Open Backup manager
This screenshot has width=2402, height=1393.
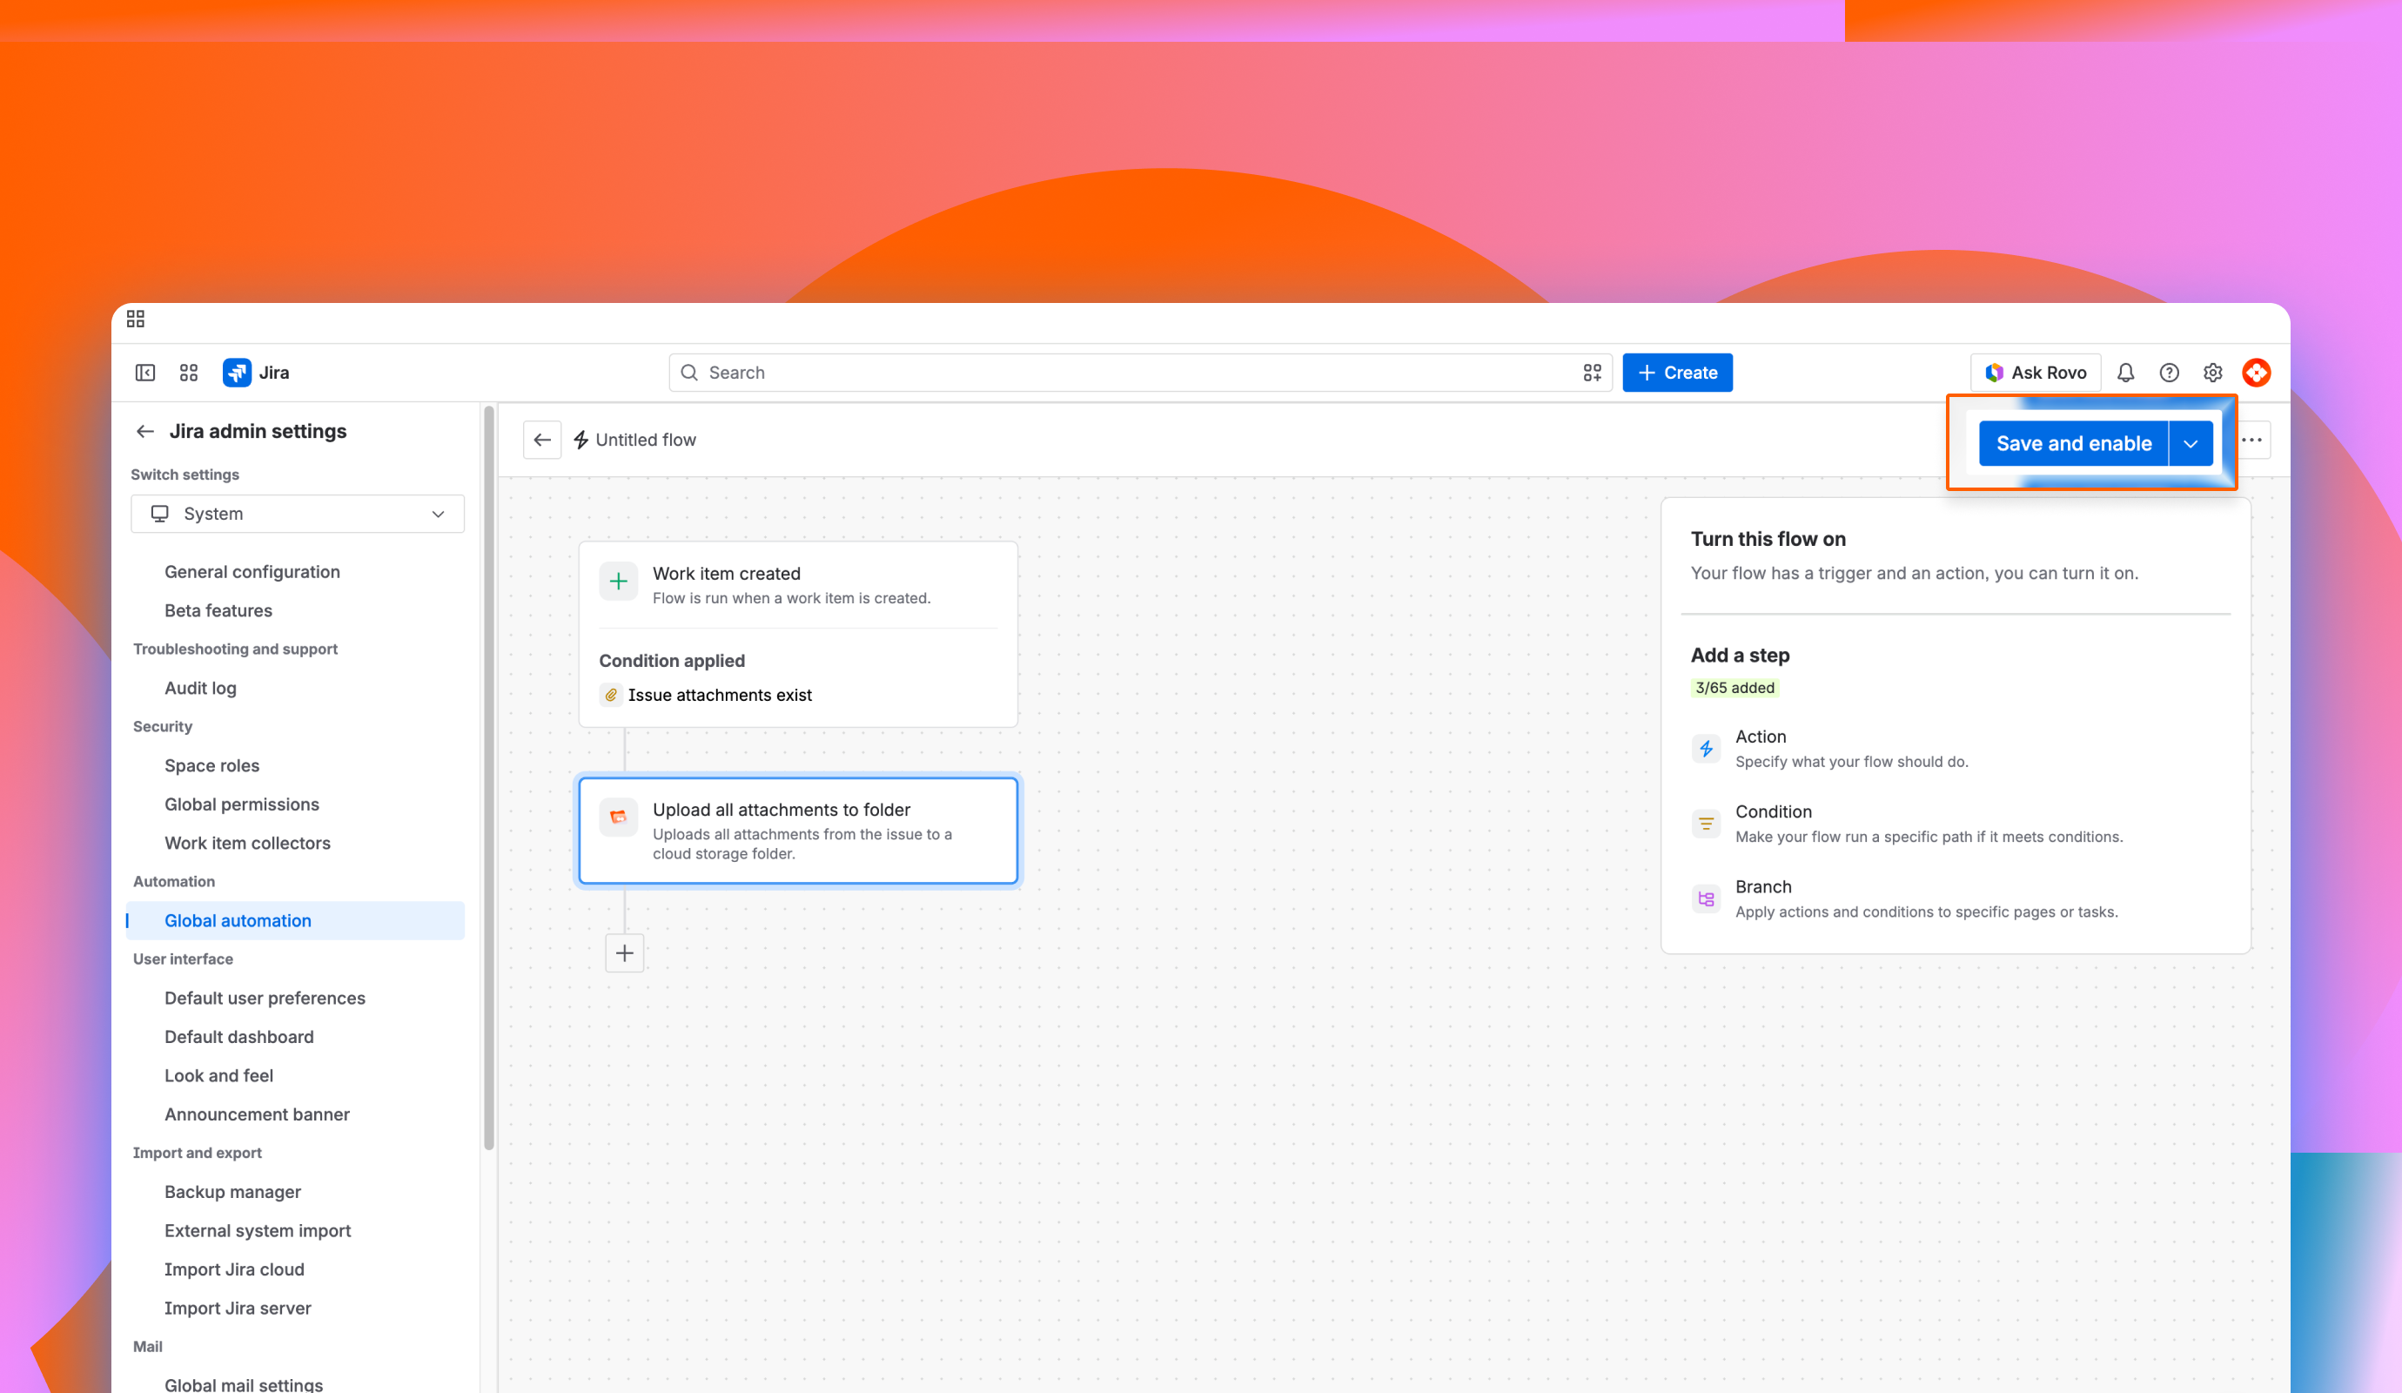point(231,1192)
